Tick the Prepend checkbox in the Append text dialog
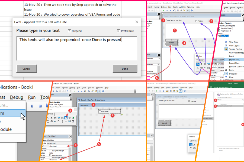Viewport: 244px width, 162px height. (69, 31)
